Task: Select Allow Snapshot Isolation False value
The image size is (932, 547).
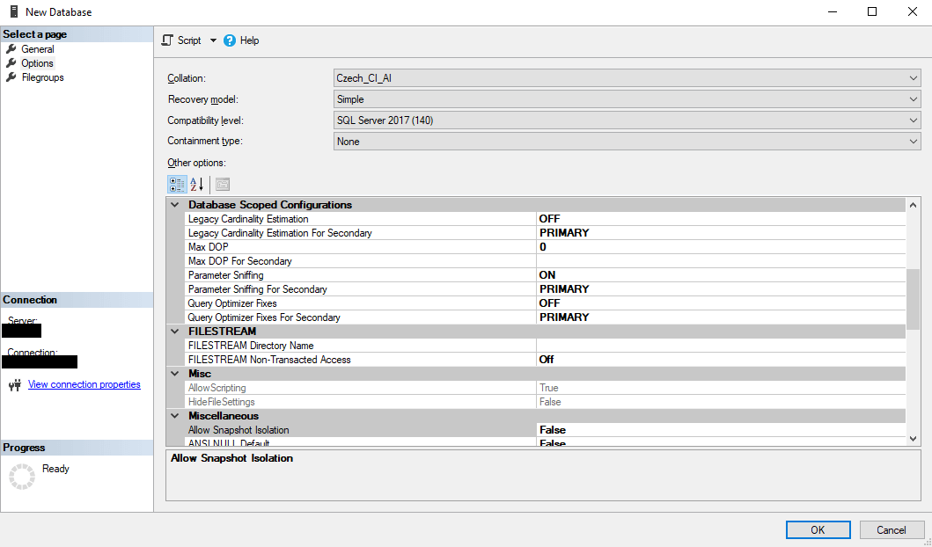Action: (x=721, y=430)
